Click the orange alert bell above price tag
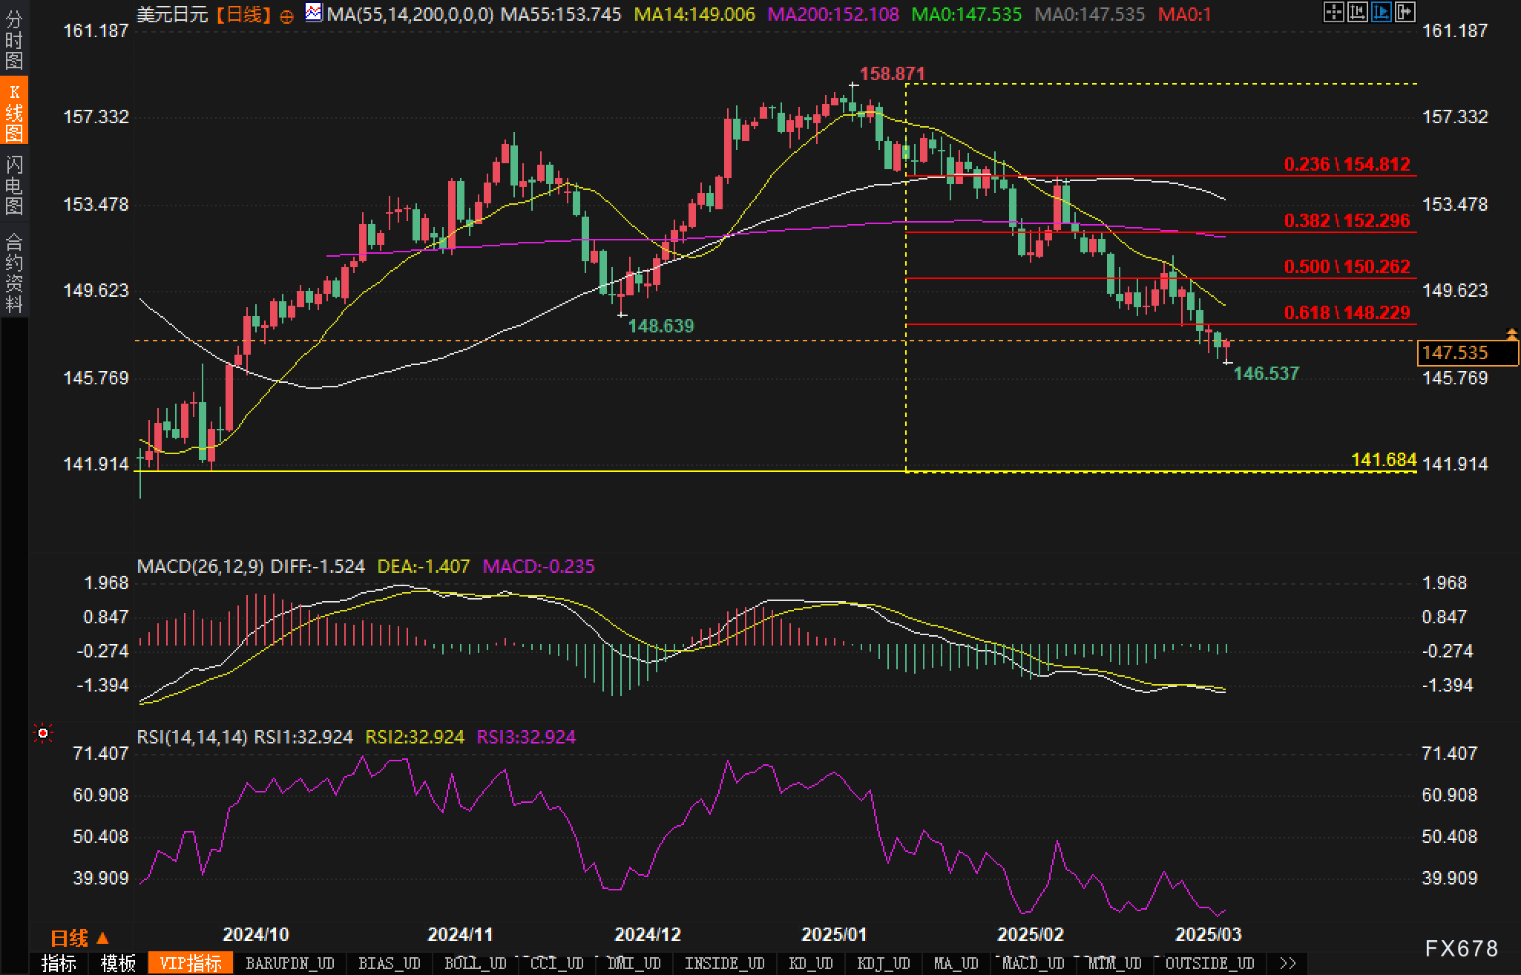This screenshot has width=1521, height=975. click(1511, 334)
